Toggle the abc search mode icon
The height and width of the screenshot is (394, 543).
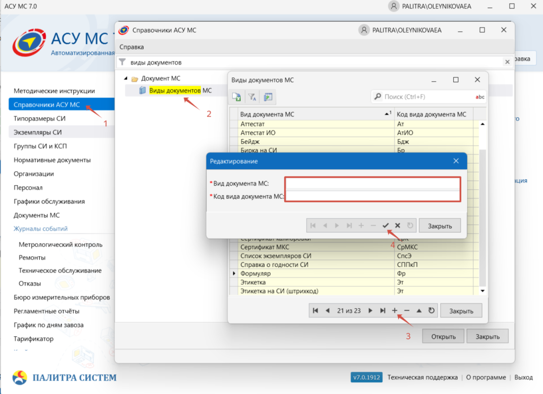click(x=479, y=97)
